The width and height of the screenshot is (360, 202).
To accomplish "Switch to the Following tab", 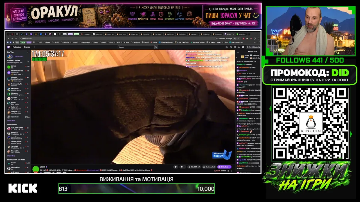I will point(17,47).
